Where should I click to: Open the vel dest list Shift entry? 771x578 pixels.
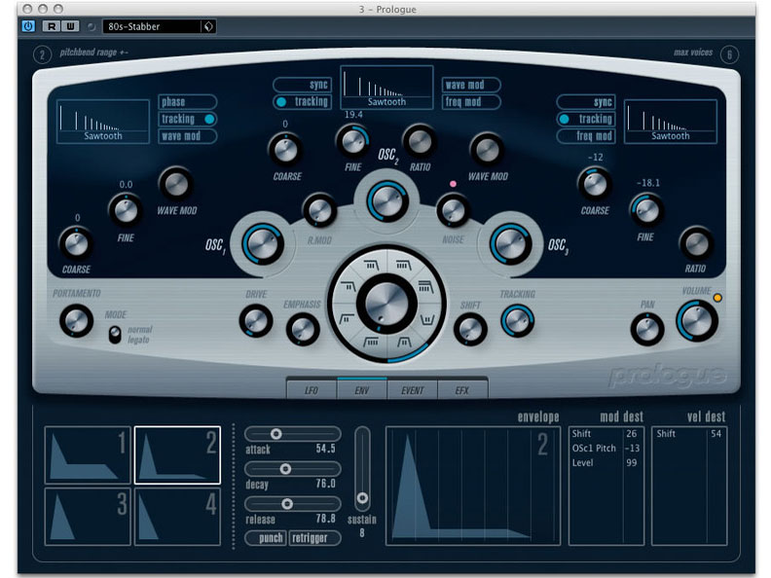click(x=689, y=434)
